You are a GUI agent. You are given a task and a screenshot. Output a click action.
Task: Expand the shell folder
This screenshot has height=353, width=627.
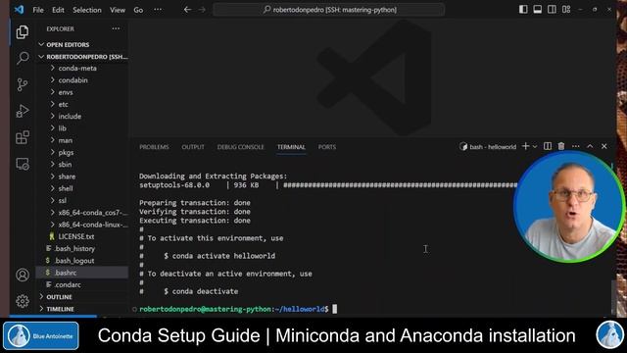coord(82,188)
